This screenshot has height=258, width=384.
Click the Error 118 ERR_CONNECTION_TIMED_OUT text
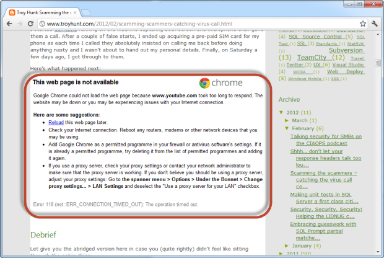pos(116,205)
